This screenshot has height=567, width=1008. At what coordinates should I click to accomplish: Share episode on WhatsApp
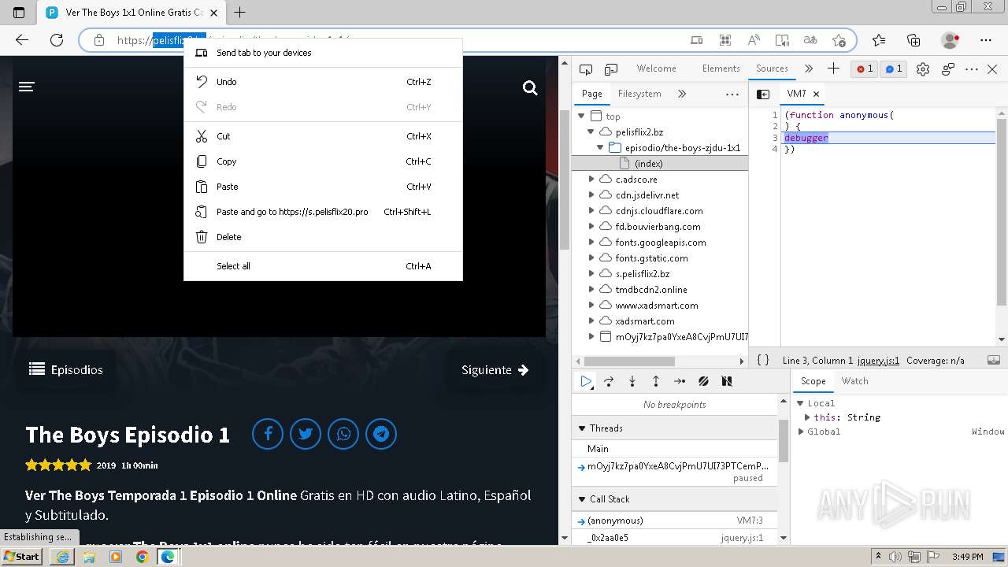click(343, 434)
